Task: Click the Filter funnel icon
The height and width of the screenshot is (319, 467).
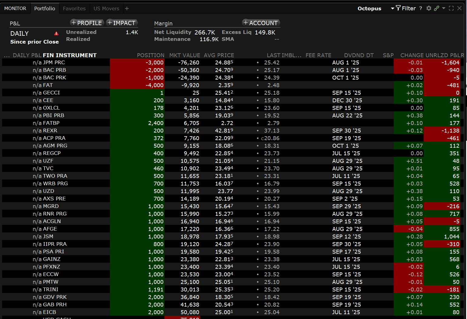Action: 398,8
